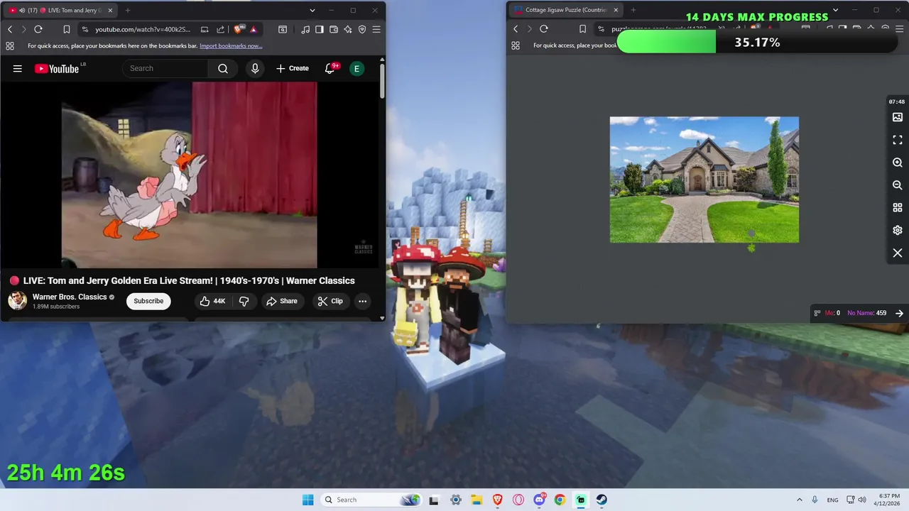The height and width of the screenshot is (511, 909).
Task: Enter puzzle fullscreen mode
Action: click(898, 140)
